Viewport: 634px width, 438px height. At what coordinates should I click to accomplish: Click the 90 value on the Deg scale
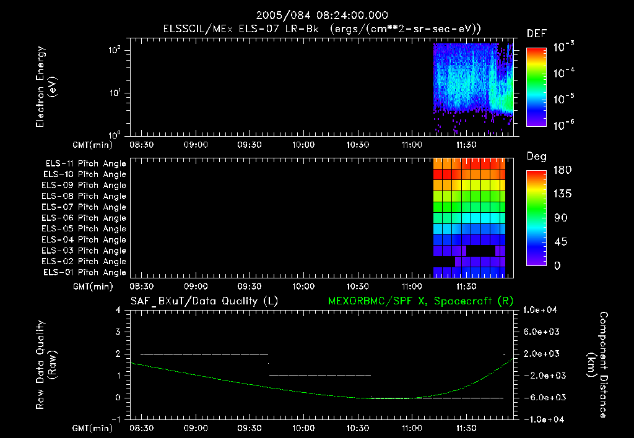tap(561, 218)
